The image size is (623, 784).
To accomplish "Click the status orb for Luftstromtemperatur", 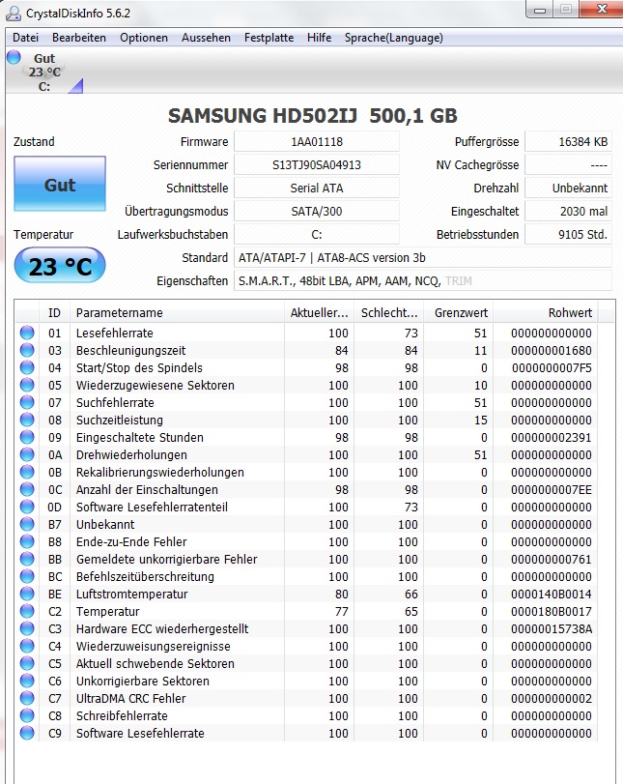I will click(27, 594).
